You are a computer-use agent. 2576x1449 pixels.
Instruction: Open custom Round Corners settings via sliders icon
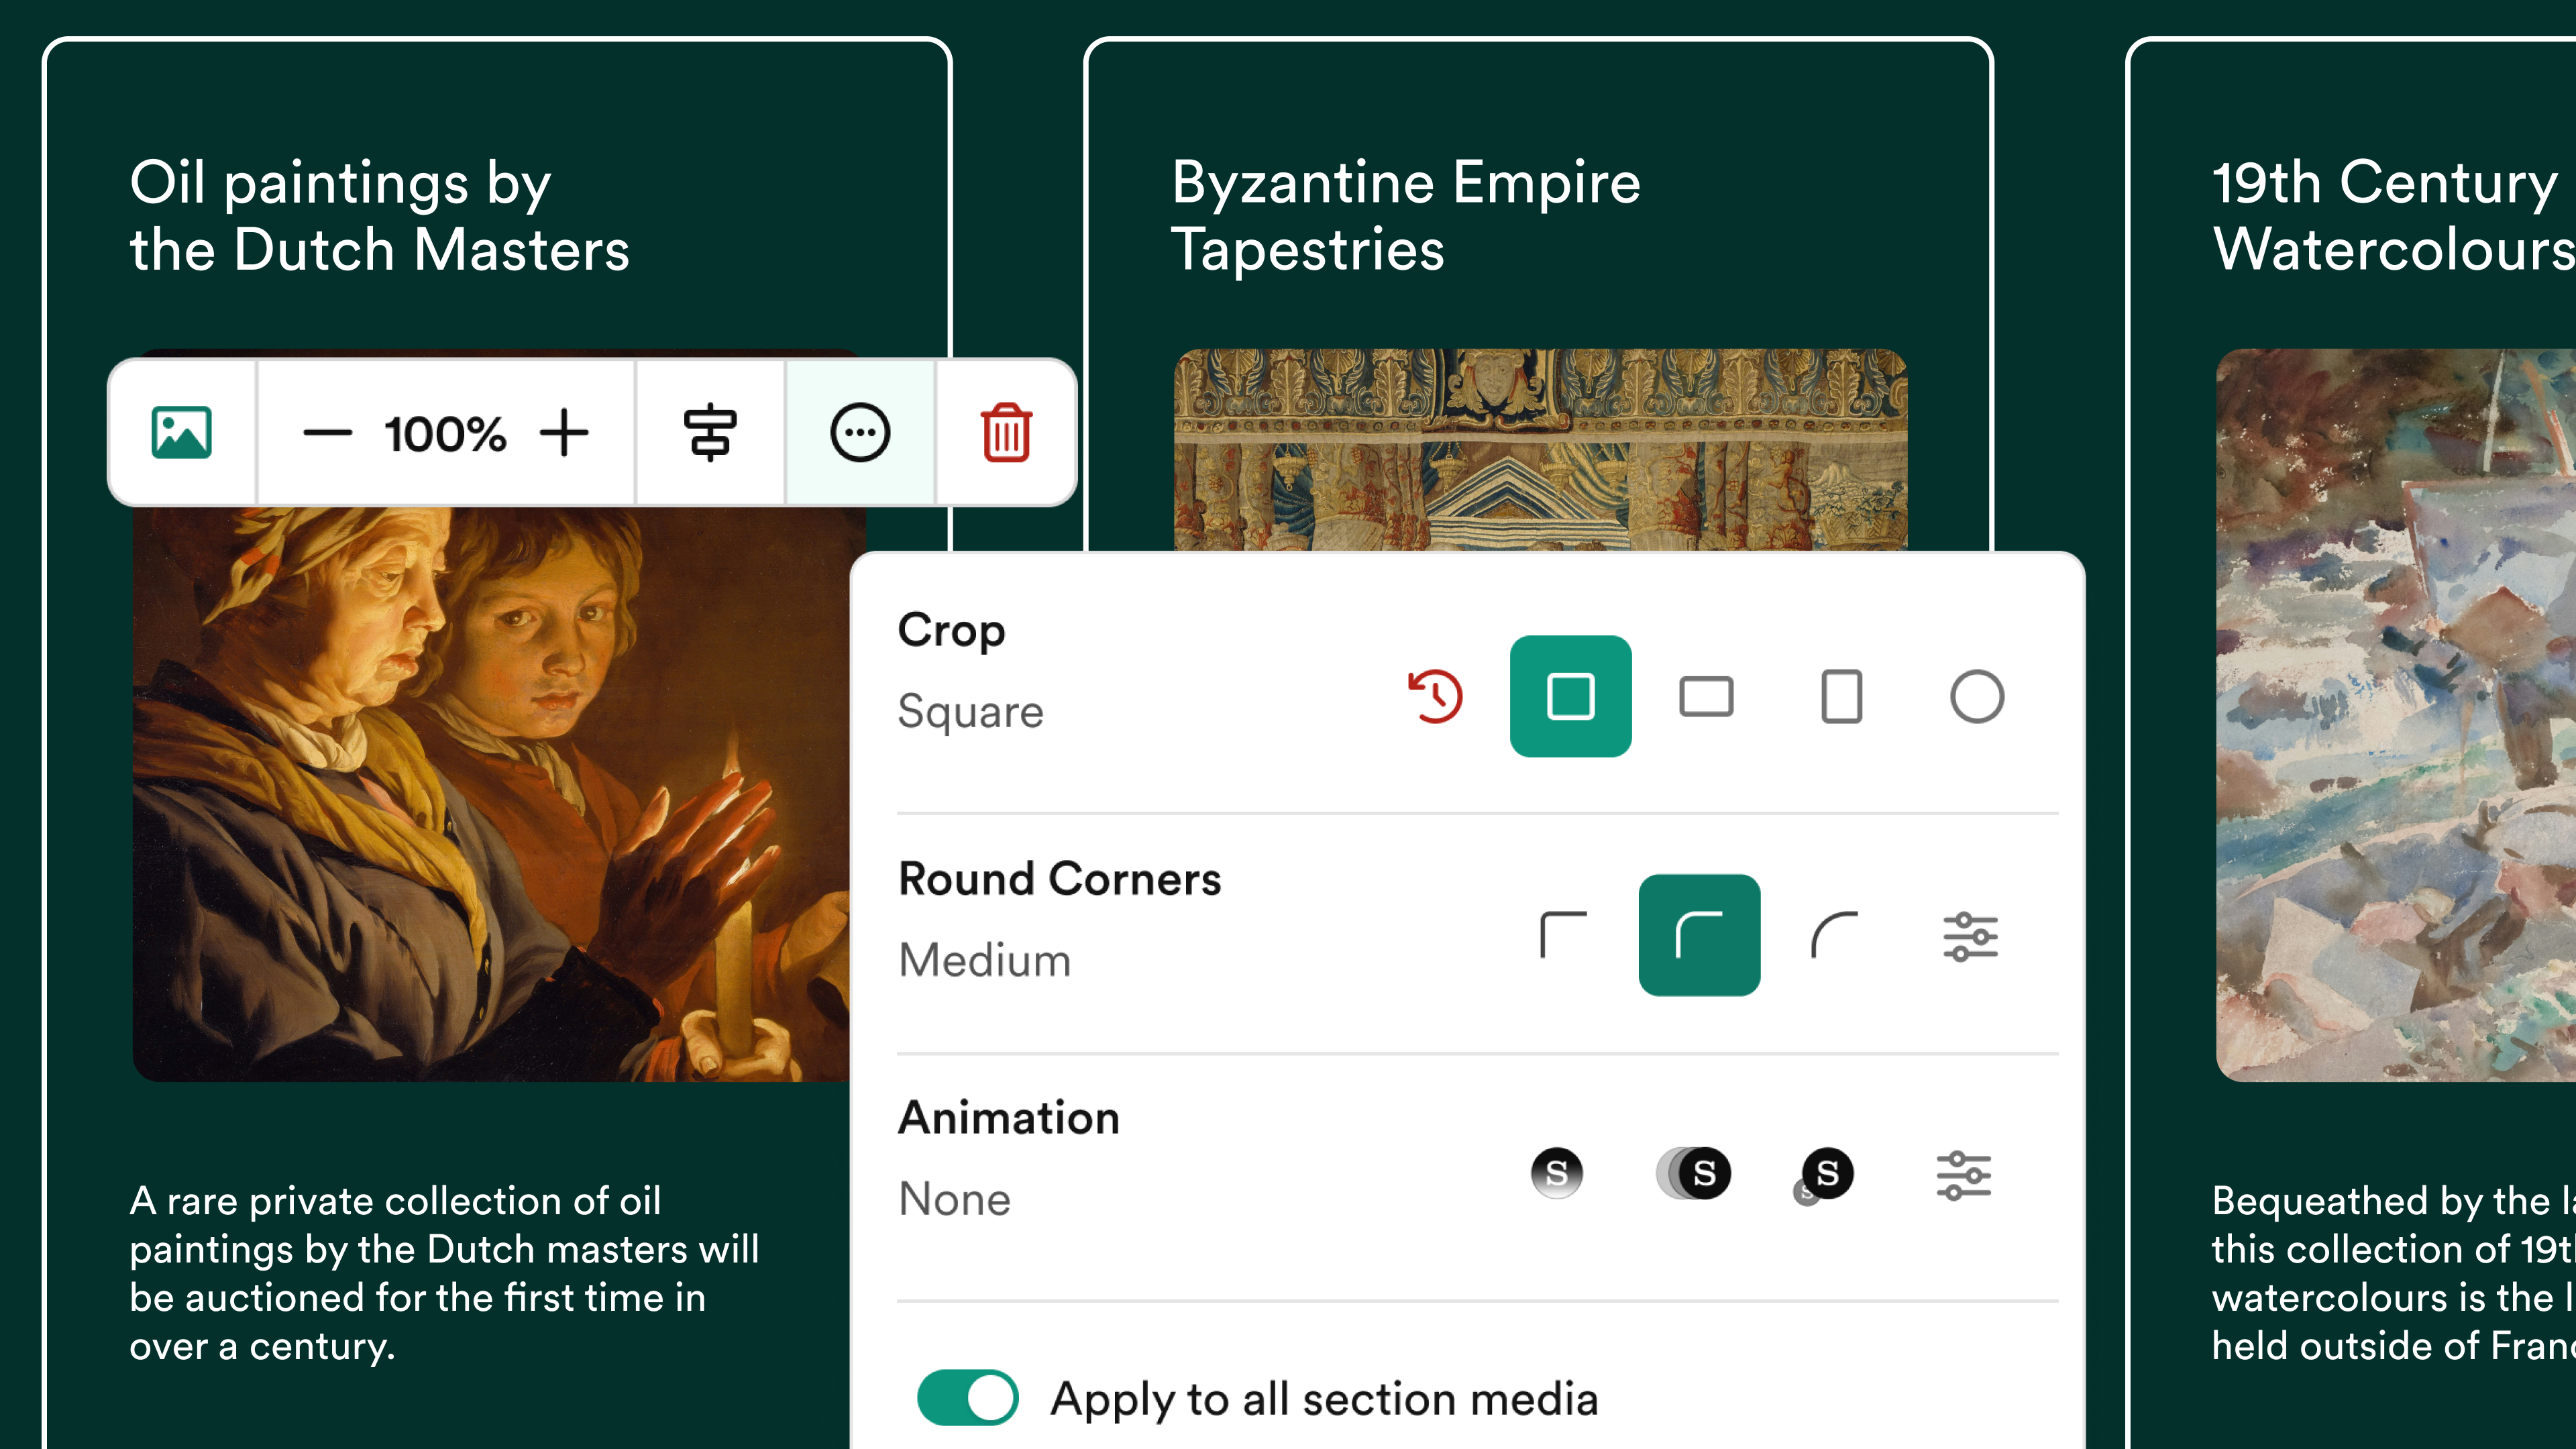coord(1968,936)
